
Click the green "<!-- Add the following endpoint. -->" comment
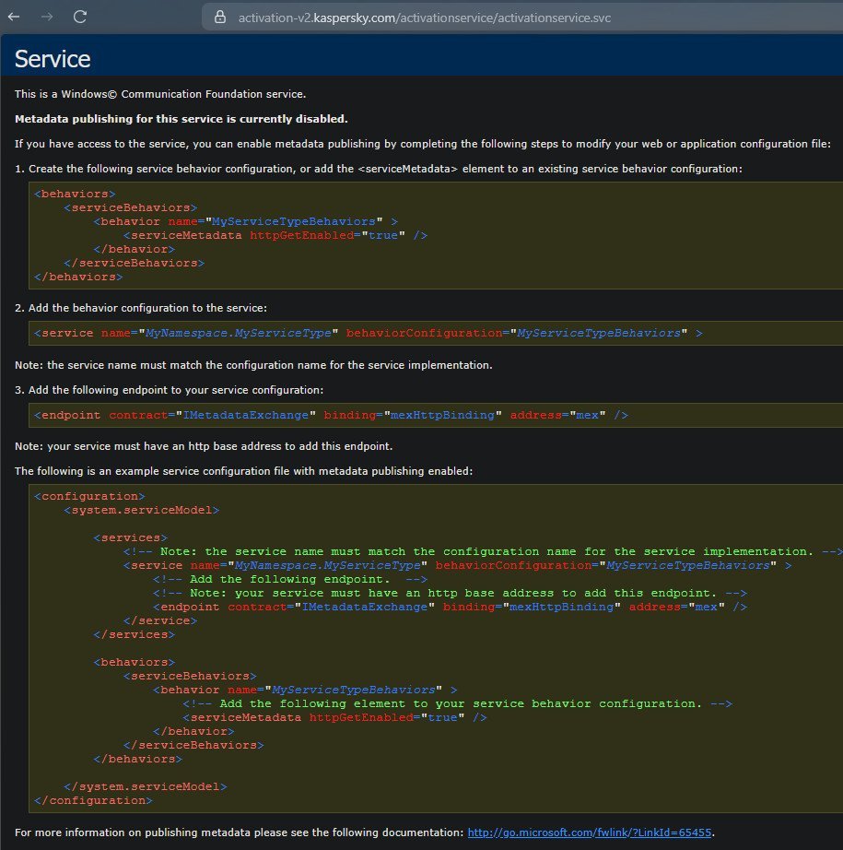[290, 579]
